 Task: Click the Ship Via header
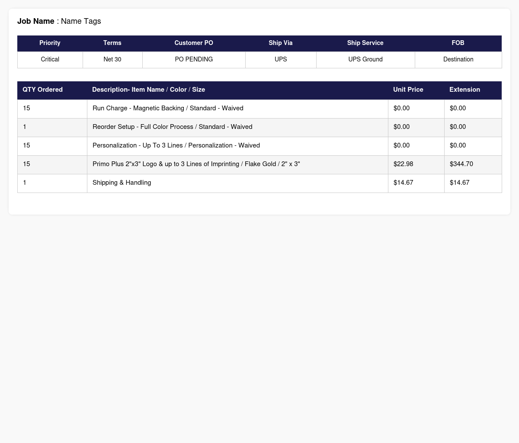(x=281, y=43)
